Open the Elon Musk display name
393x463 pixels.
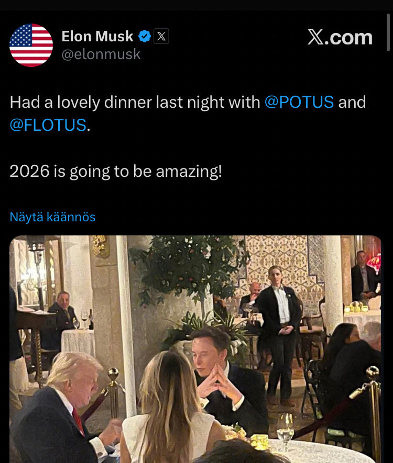point(97,36)
